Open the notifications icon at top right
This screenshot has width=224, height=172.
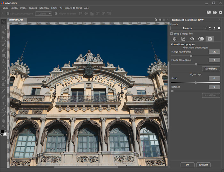tap(209, 13)
